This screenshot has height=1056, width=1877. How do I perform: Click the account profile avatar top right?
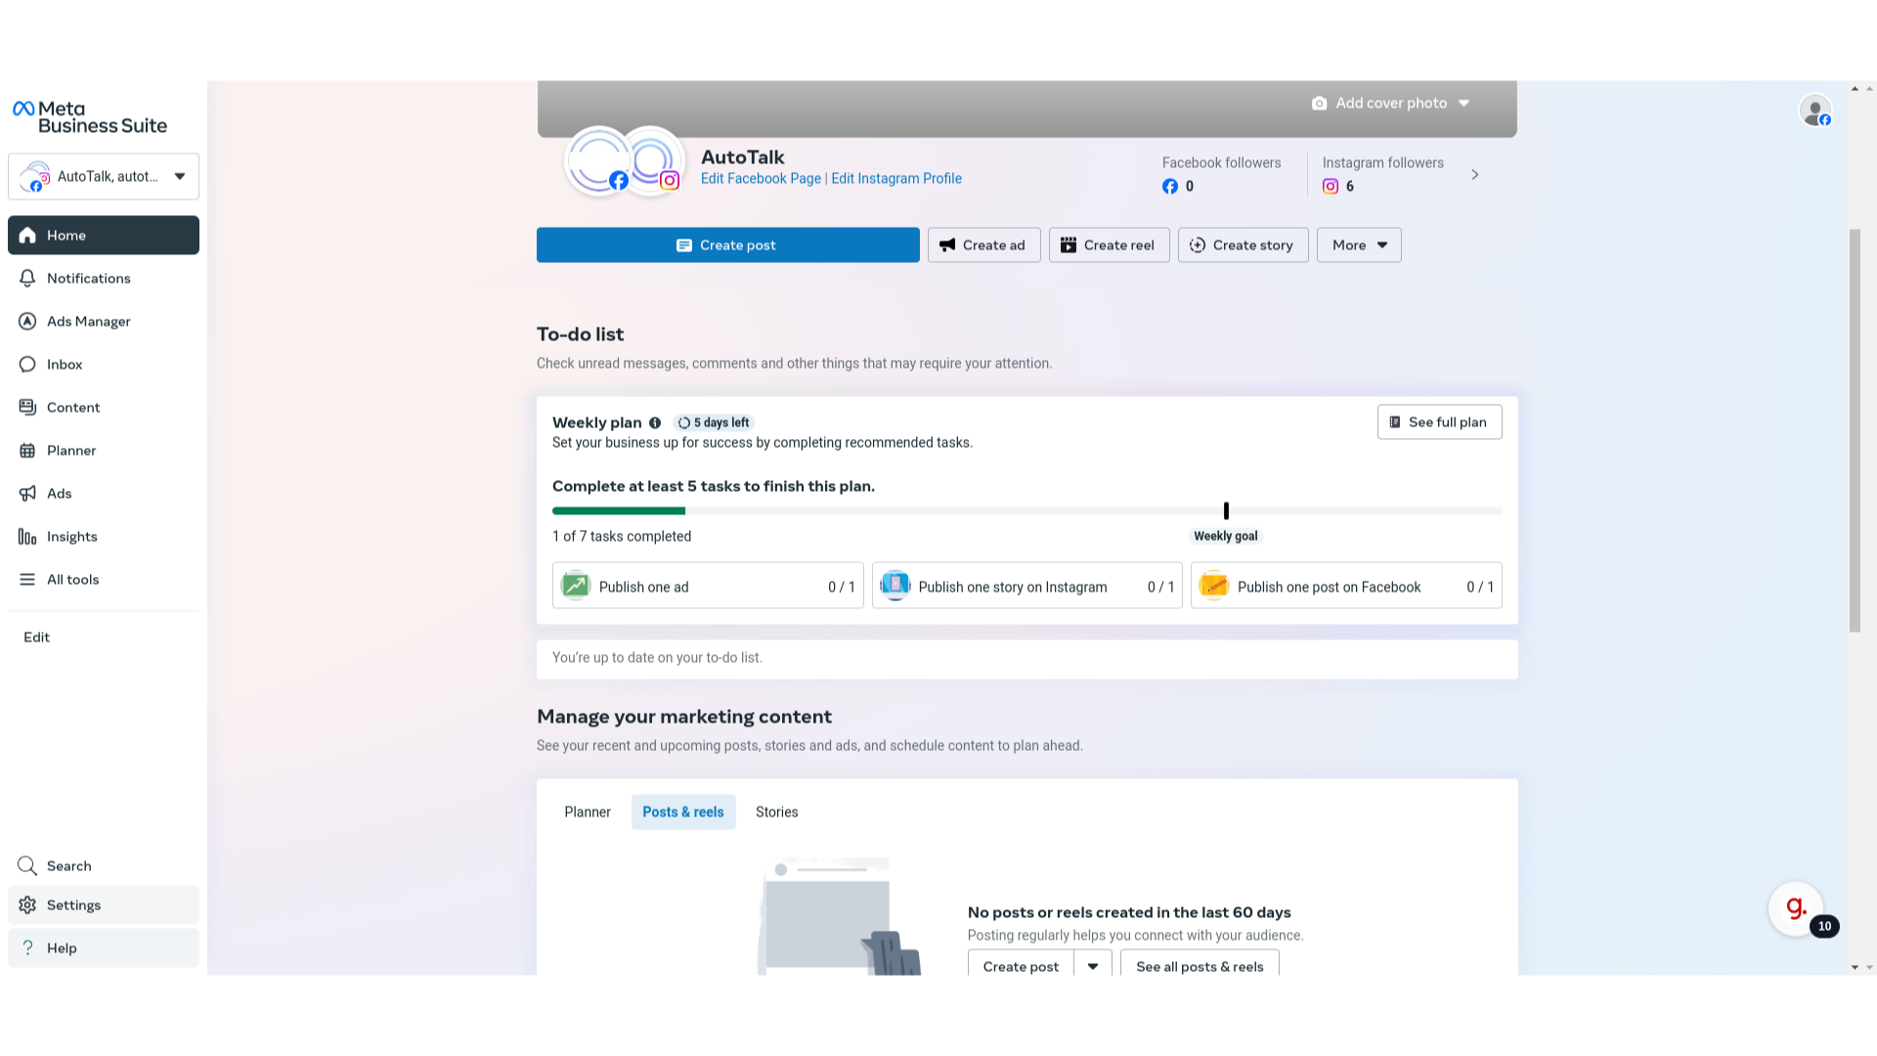[1815, 110]
